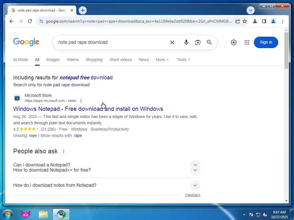
Task: Toggle the browser side panel
Action: 264,21
